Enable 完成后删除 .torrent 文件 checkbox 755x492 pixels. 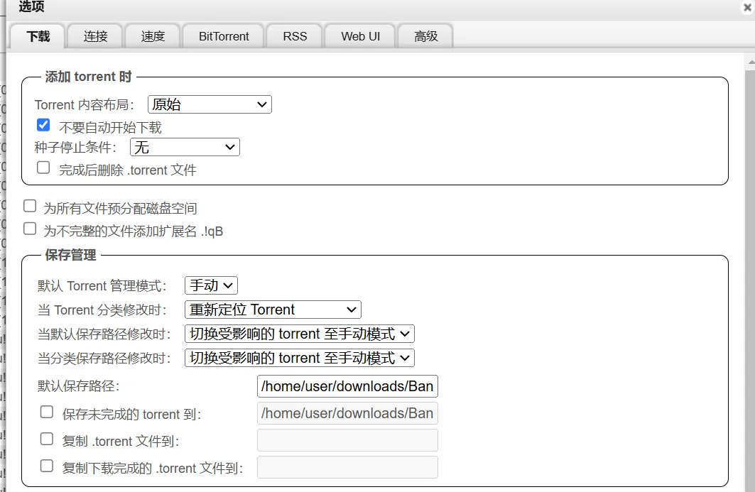(x=43, y=168)
